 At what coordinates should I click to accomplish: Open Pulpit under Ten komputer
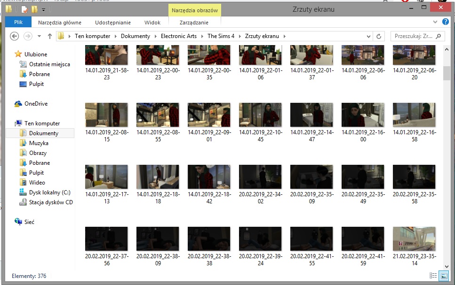coord(36,172)
